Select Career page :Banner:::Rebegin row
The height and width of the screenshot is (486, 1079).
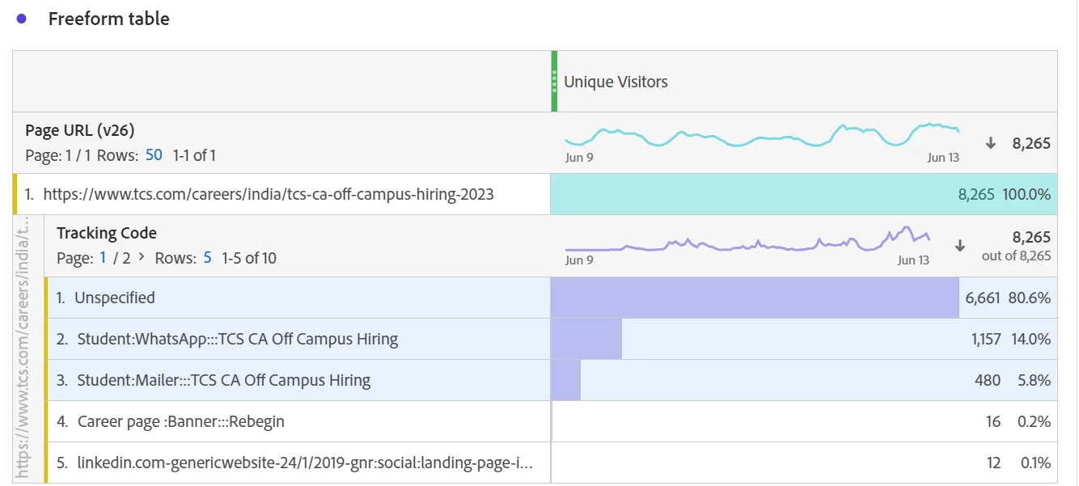coord(298,421)
